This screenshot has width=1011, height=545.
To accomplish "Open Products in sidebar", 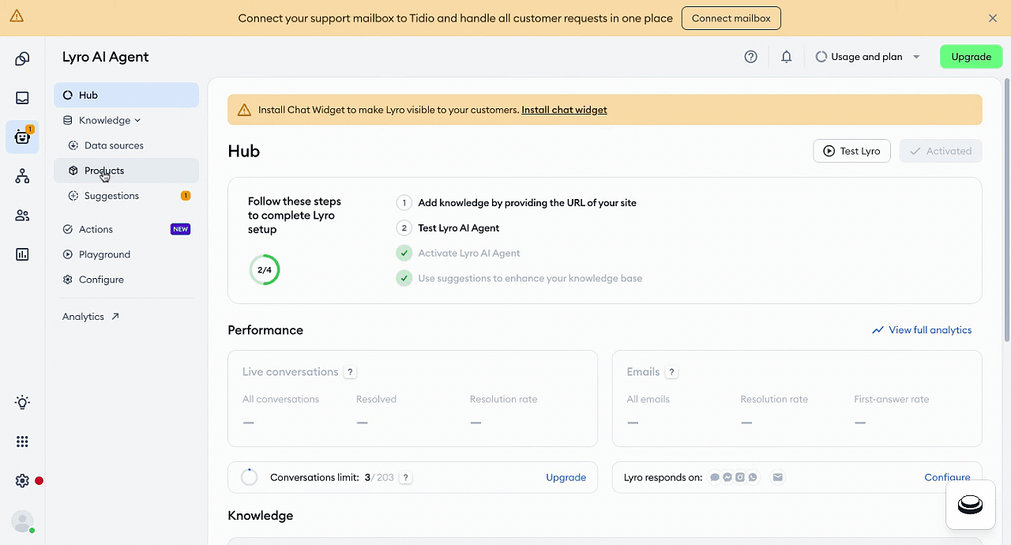I will 126,171.
